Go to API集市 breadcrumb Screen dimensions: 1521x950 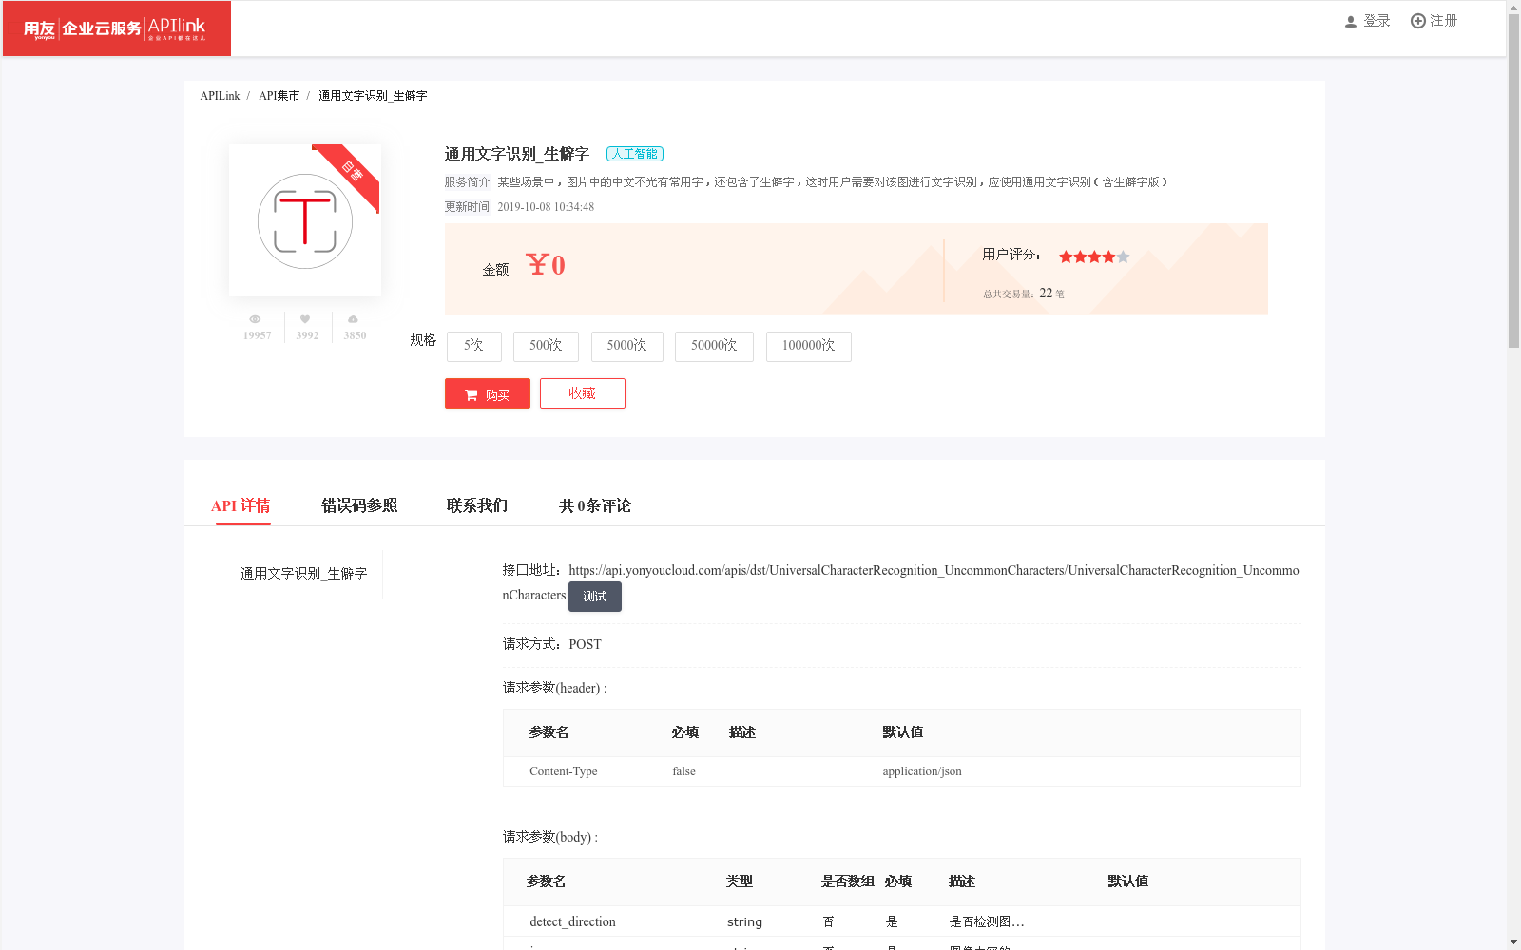279,96
